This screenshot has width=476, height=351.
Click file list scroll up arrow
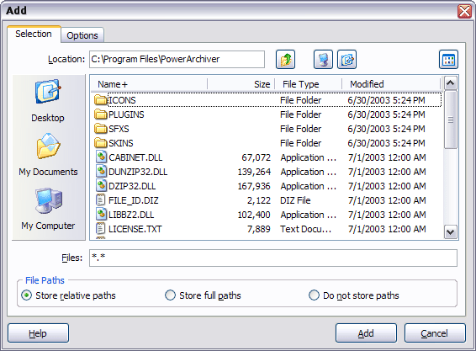coord(451,83)
